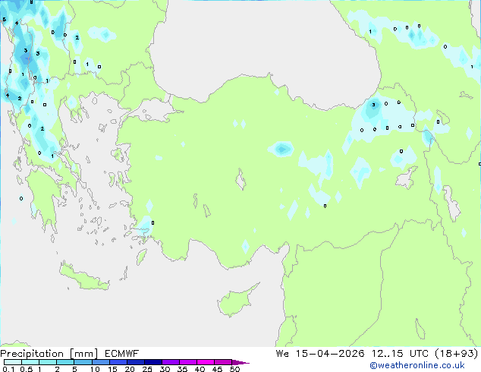Click the island of Crete on the map

[x=83, y=277]
